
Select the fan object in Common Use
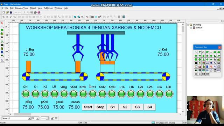pos(211,63)
